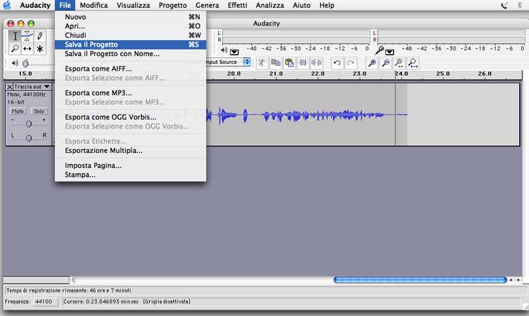Screen dimensions: 529x316
Task: Click 'Cursore: 0:23.846893 min:sec' status text
Action: 101,301
